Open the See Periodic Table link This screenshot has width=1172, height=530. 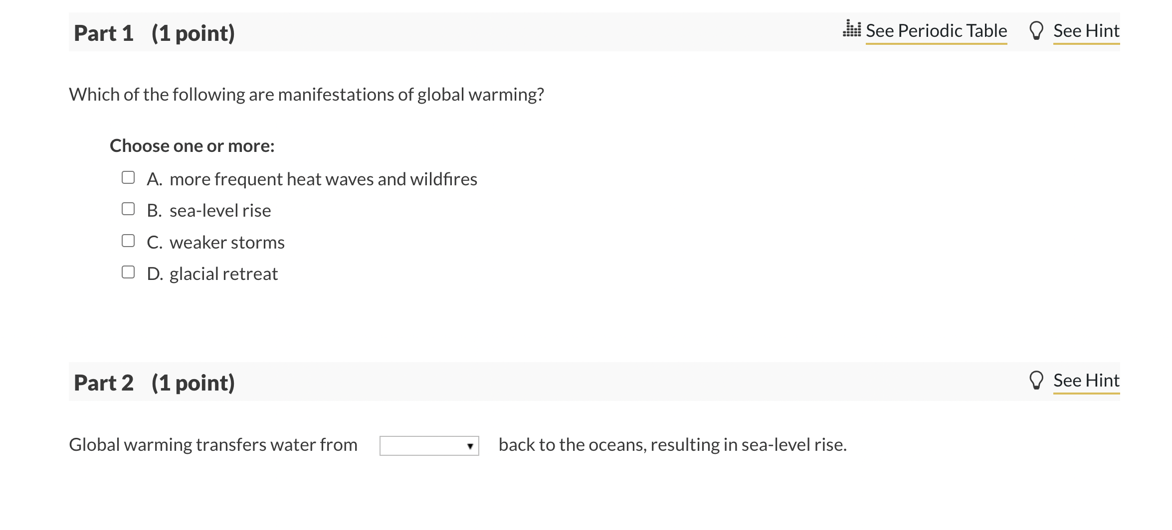tap(937, 30)
